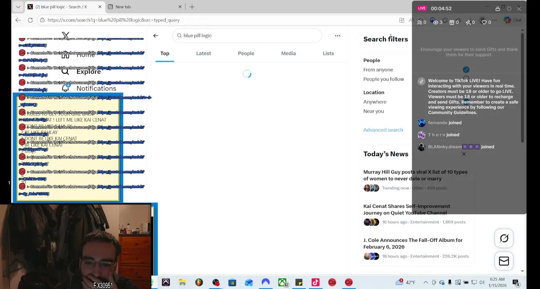
Task: Open the browser tab list dropdown arrow
Action: pyautogui.click(x=18, y=7)
